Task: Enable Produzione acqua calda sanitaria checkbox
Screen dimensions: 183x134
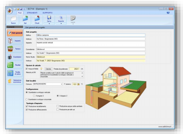Action: [x=57, y=106]
